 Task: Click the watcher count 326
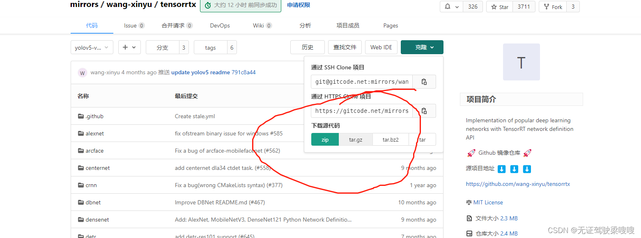tap(473, 7)
